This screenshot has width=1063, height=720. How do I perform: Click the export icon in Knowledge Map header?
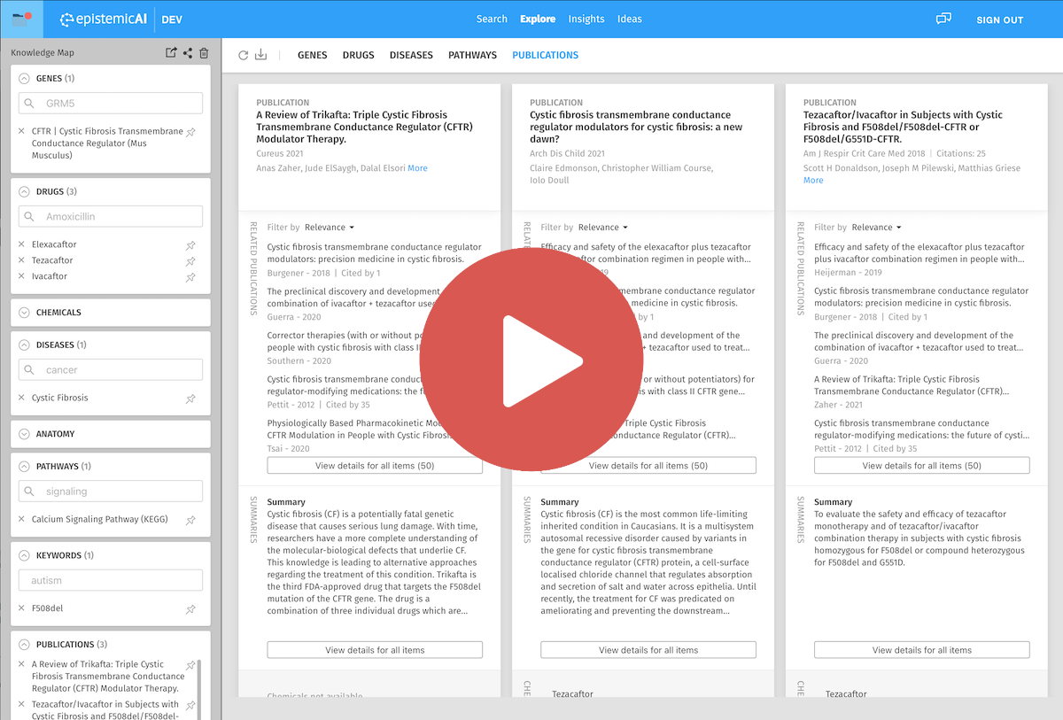click(x=171, y=53)
